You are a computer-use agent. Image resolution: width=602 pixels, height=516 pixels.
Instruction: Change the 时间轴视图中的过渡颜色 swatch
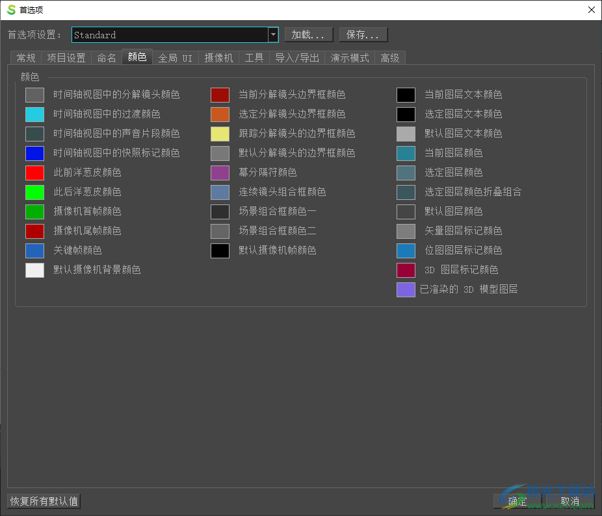(x=34, y=114)
